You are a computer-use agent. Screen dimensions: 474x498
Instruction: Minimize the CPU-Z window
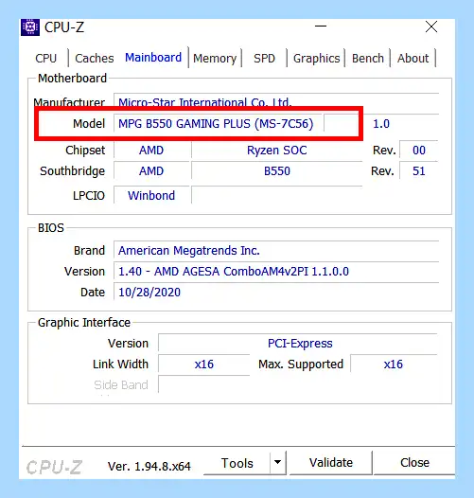tap(321, 27)
